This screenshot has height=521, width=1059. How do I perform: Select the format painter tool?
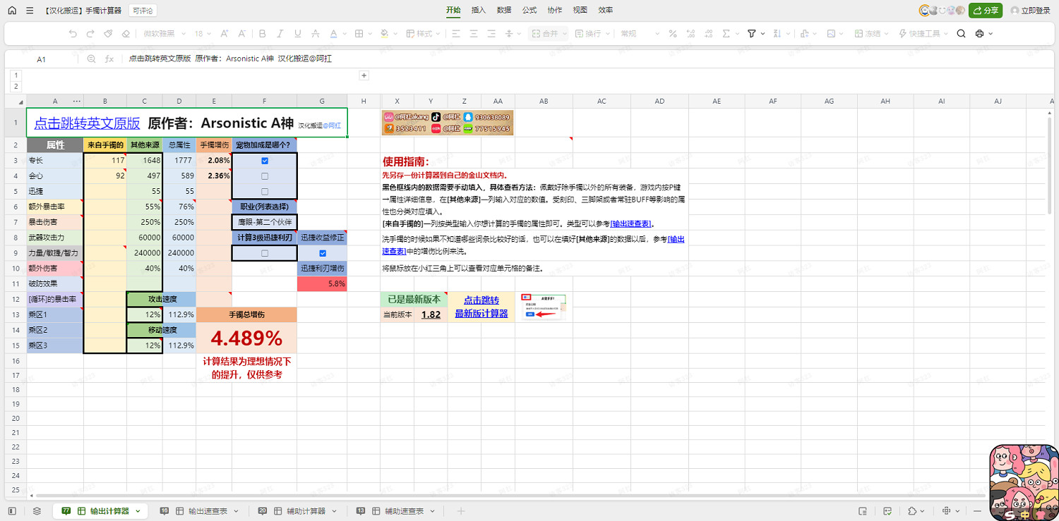108,33
